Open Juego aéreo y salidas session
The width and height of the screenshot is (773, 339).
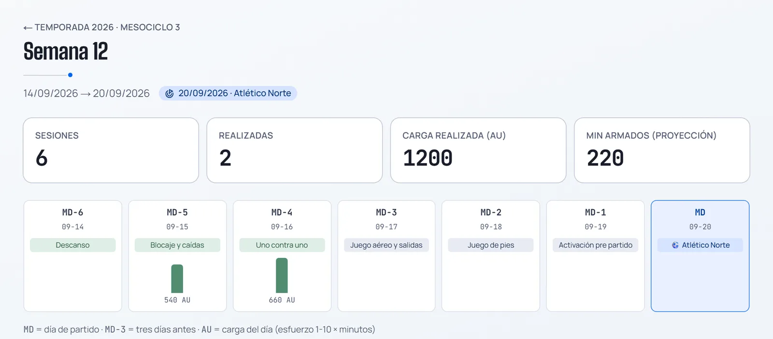[386, 245]
